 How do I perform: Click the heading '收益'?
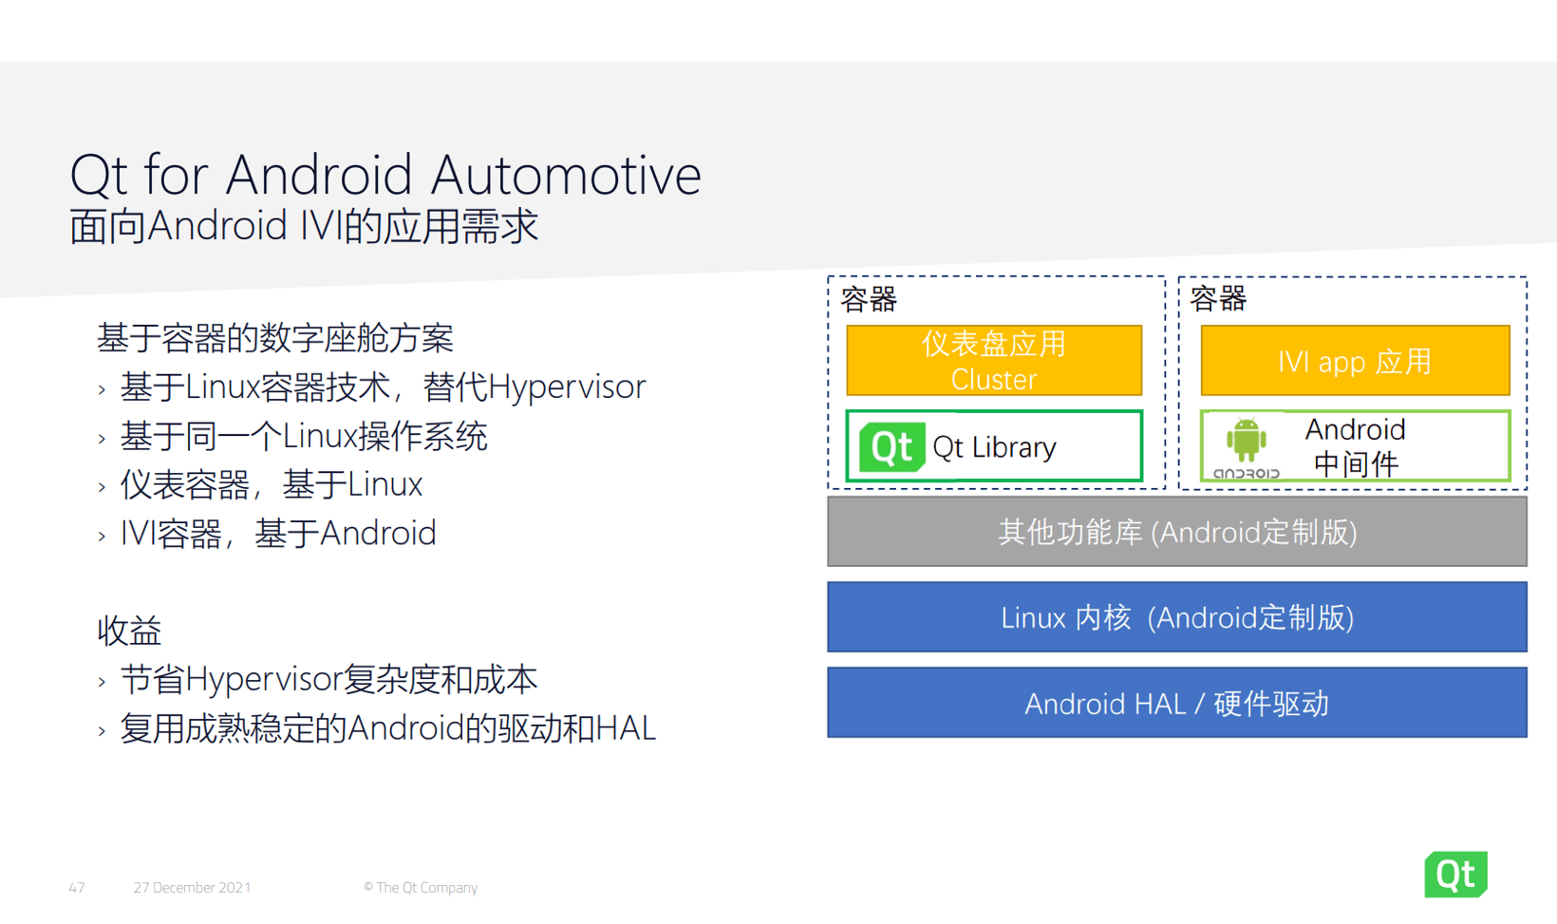click(x=129, y=631)
